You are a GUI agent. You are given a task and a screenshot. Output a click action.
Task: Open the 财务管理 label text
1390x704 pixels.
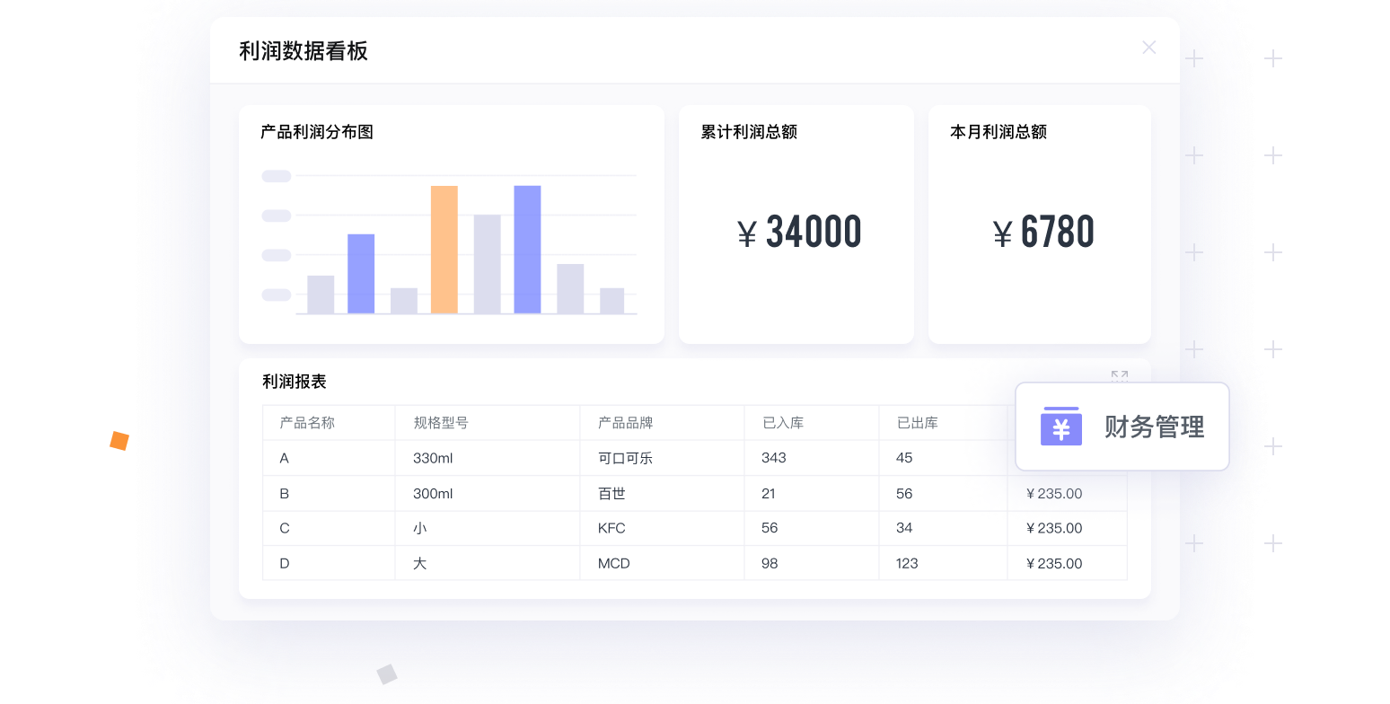click(x=1154, y=427)
